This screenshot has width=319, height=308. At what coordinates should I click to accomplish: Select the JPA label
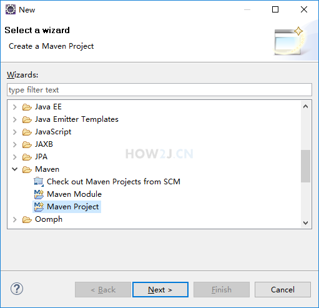click(x=41, y=157)
